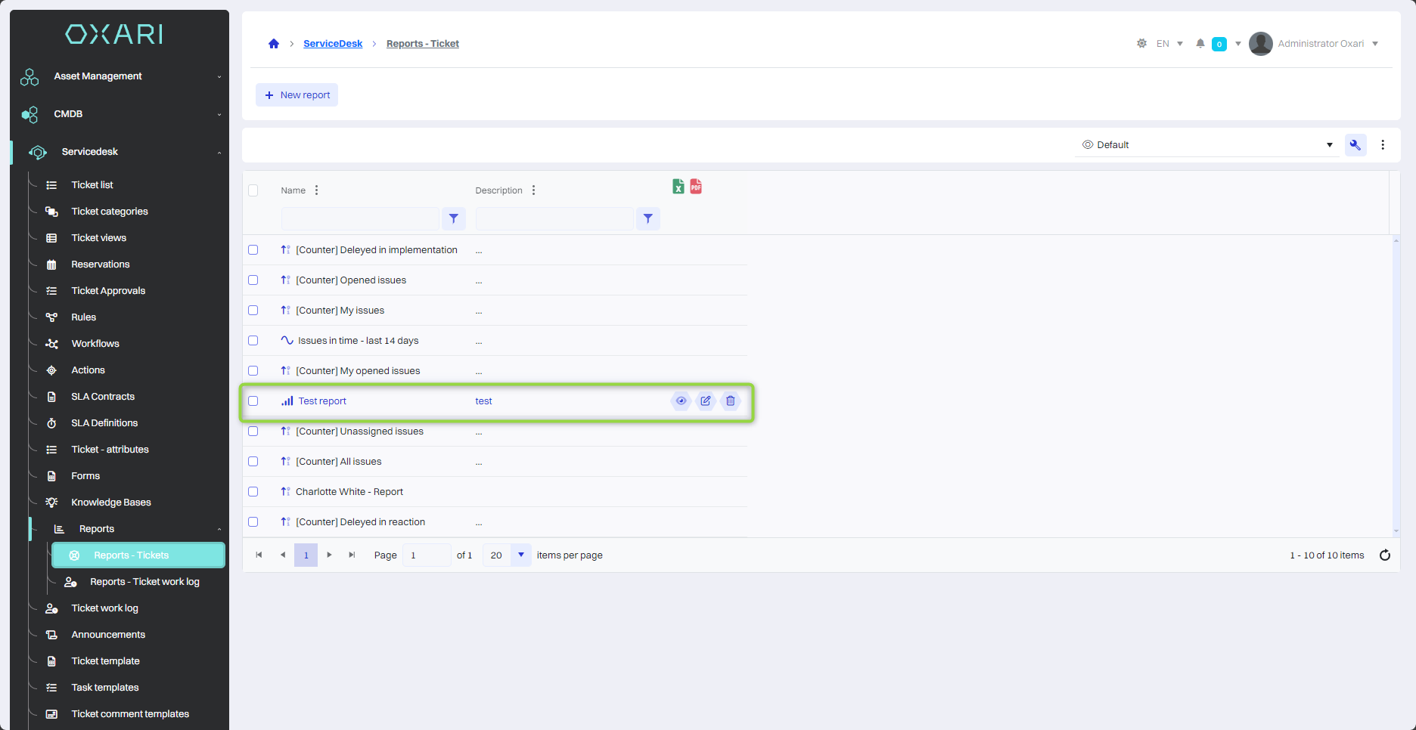Export the report list to Excel
The height and width of the screenshot is (730, 1416).
tap(678, 187)
